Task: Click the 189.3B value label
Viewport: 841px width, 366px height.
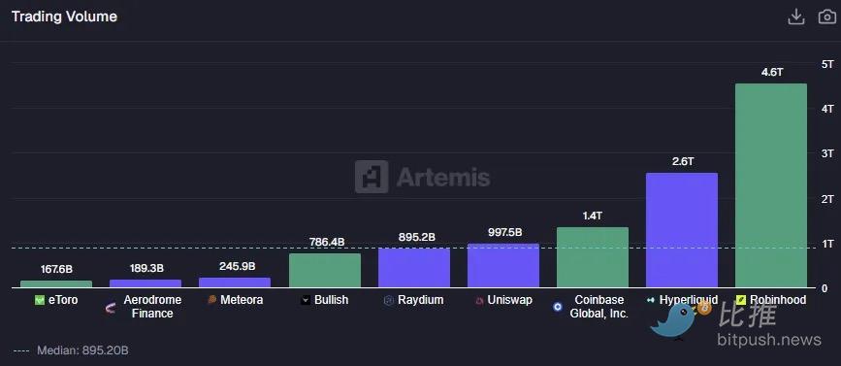Action: click(146, 268)
